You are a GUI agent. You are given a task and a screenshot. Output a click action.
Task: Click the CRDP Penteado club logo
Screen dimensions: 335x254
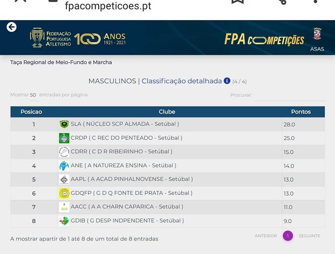tap(64, 138)
